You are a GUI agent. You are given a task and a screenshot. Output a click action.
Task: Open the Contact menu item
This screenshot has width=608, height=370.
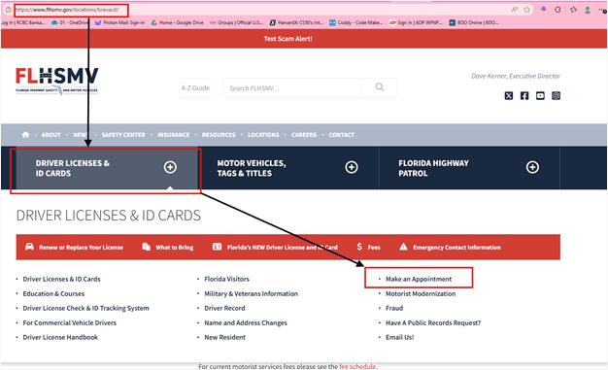[x=342, y=135]
